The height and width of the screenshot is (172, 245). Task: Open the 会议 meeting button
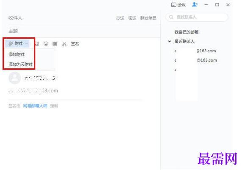178,5
